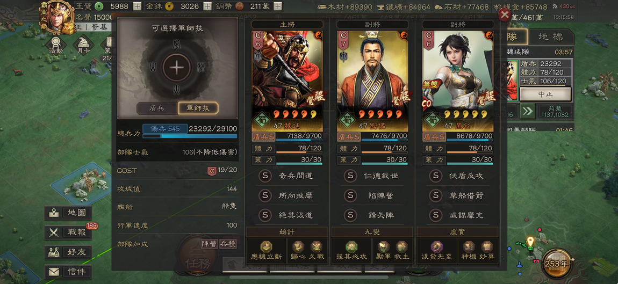Viewport: 618px width, 284px height.
Task: Tap plus icon next to 銅幣 211萬
Action: point(278,6)
